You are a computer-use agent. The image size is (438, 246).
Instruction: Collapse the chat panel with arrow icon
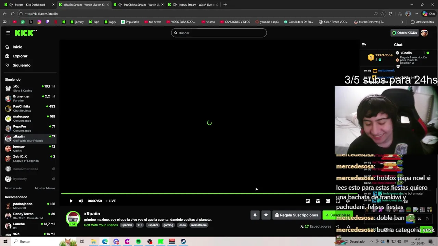click(364, 45)
